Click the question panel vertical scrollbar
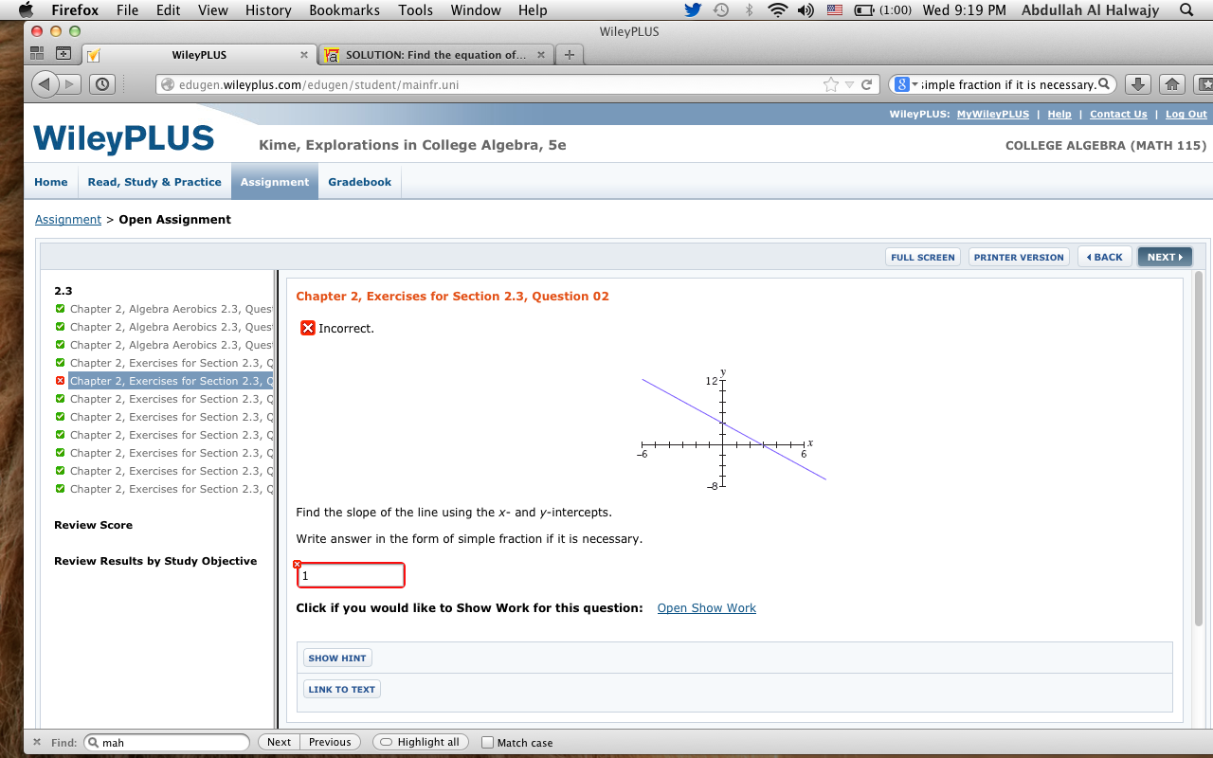 1199,450
